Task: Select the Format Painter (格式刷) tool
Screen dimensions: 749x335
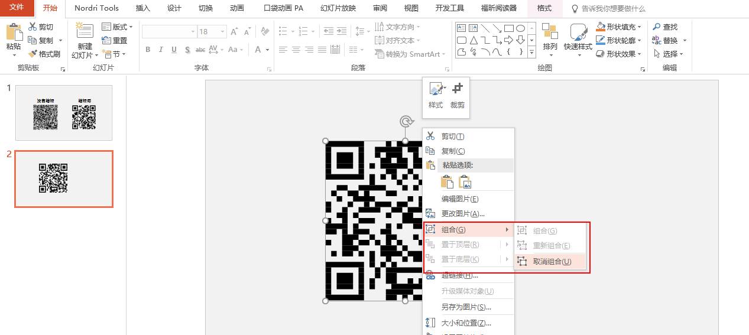Action: pos(44,54)
